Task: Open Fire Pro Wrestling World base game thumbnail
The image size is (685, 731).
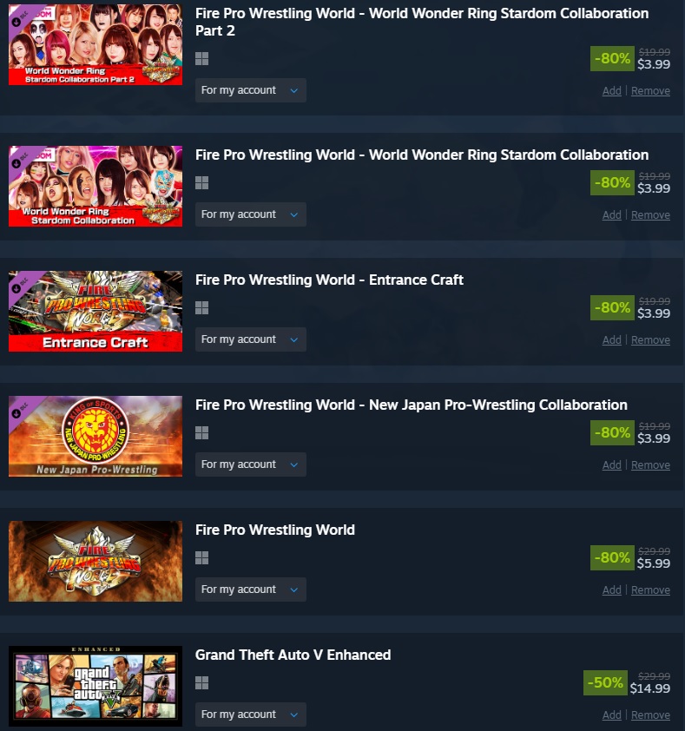Action: click(x=96, y=562)
